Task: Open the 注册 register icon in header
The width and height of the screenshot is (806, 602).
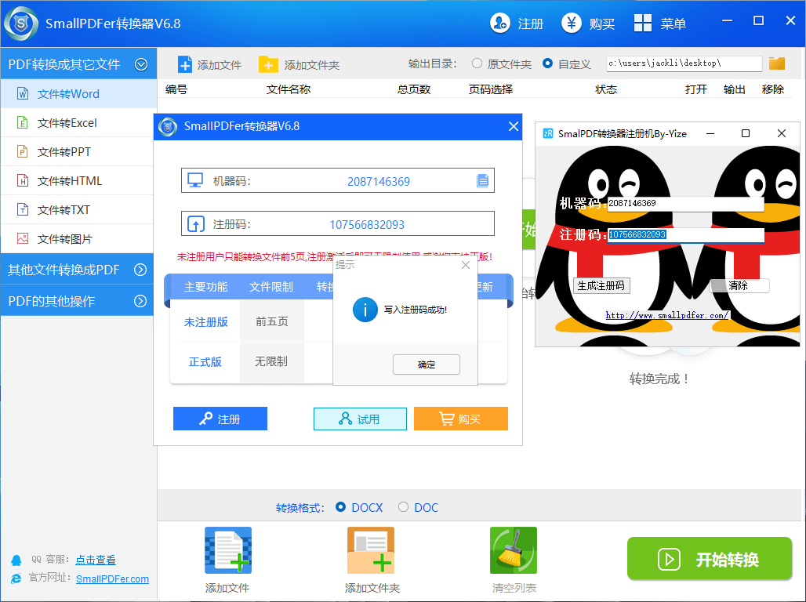Action: click(499, 24)
